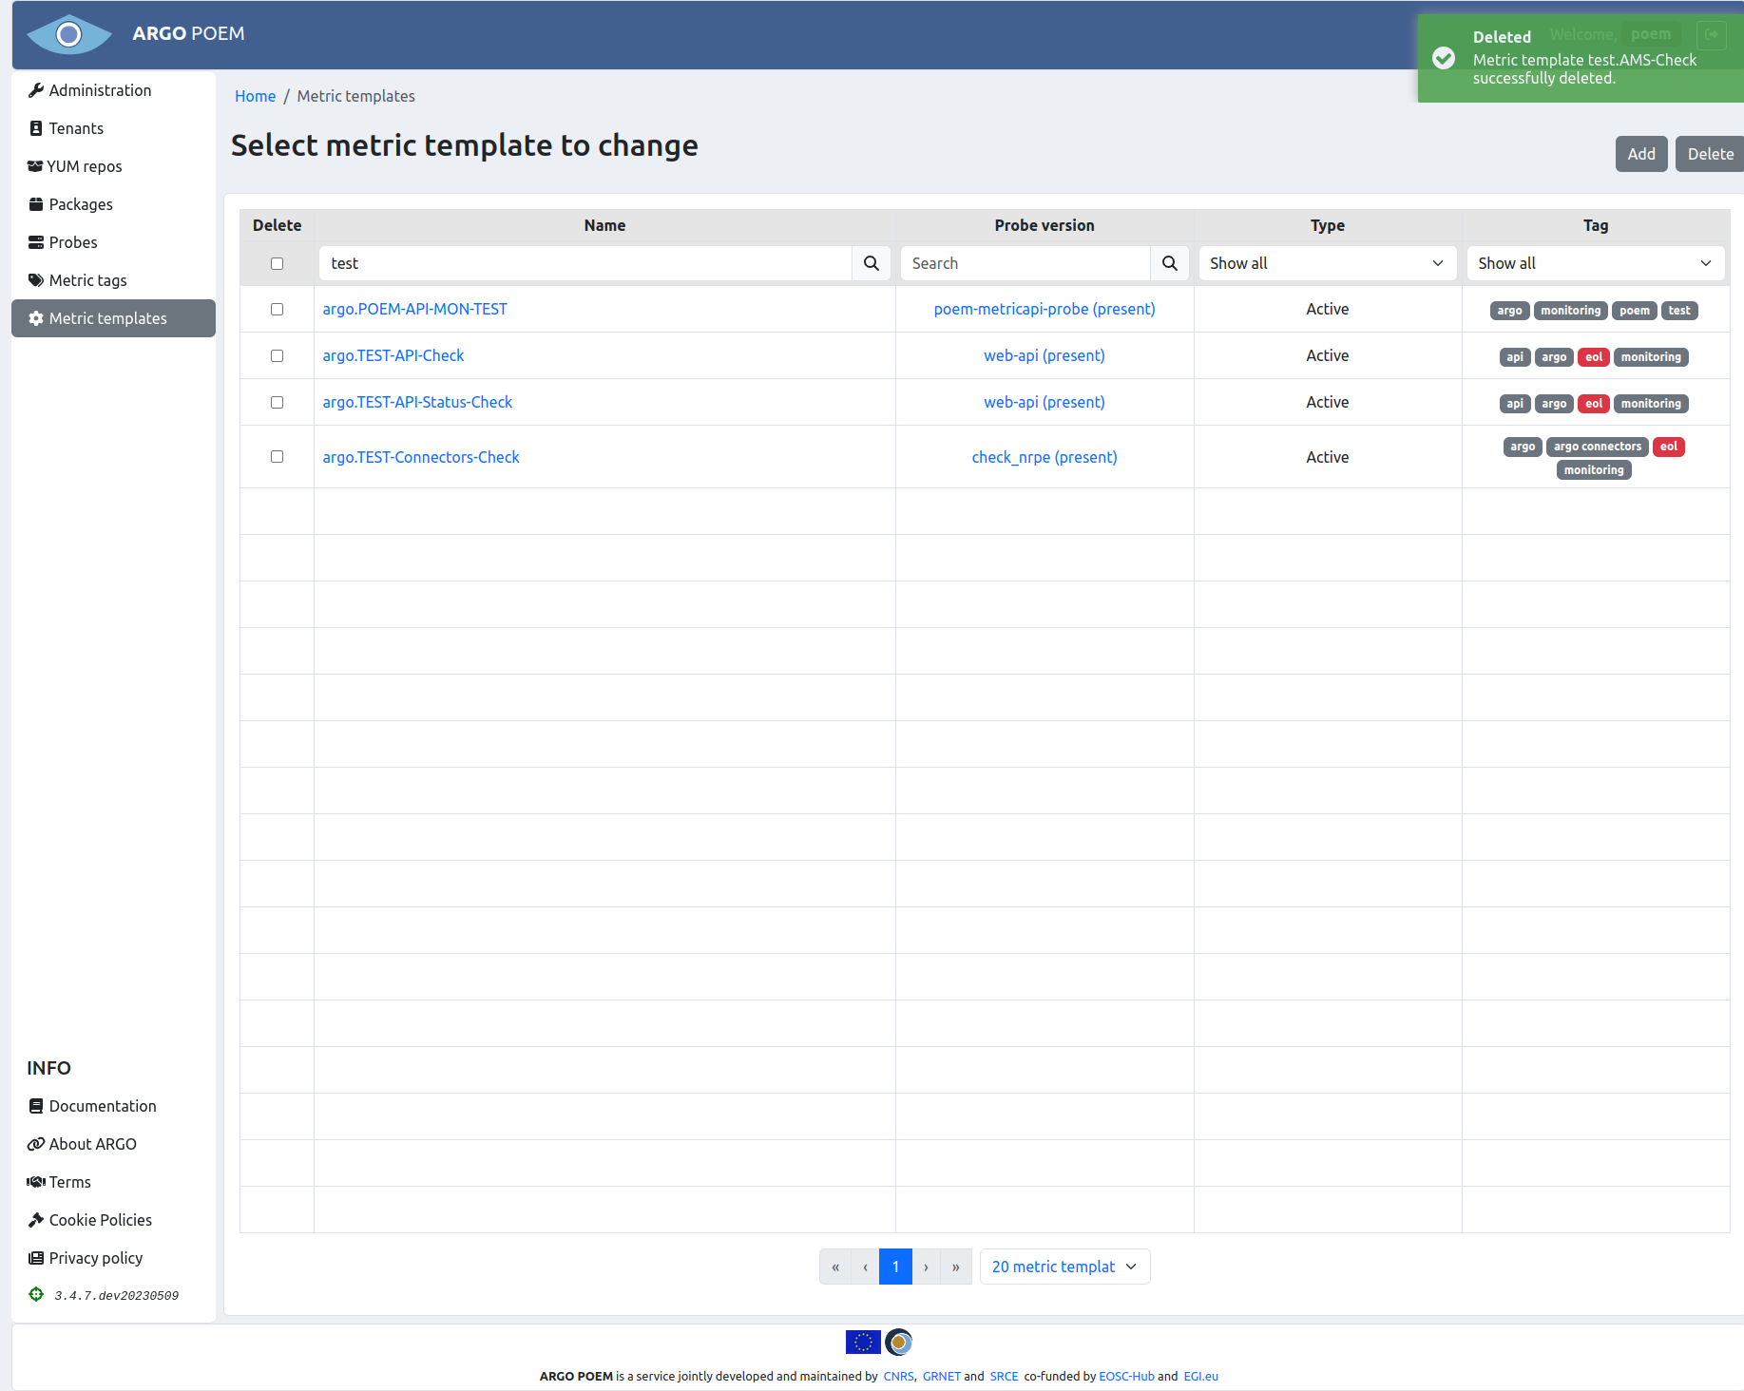The width and height of the screenshot is (1744, 1391).
Task: Click the Add button
Action: coord(1641,154)
